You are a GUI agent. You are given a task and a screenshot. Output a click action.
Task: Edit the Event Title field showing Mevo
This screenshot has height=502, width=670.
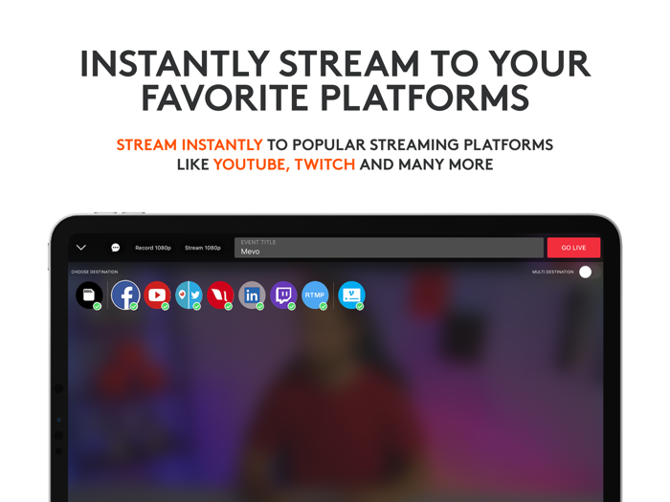tap(389, 248)
